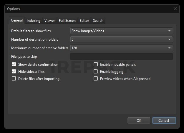This screenshot has height=133, width=184.
Task: Open the Number of destination folders dropdown
Action: coord(121,40)
